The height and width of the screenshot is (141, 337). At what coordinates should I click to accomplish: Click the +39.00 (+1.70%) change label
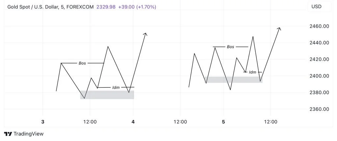click(x=137, y=7)
